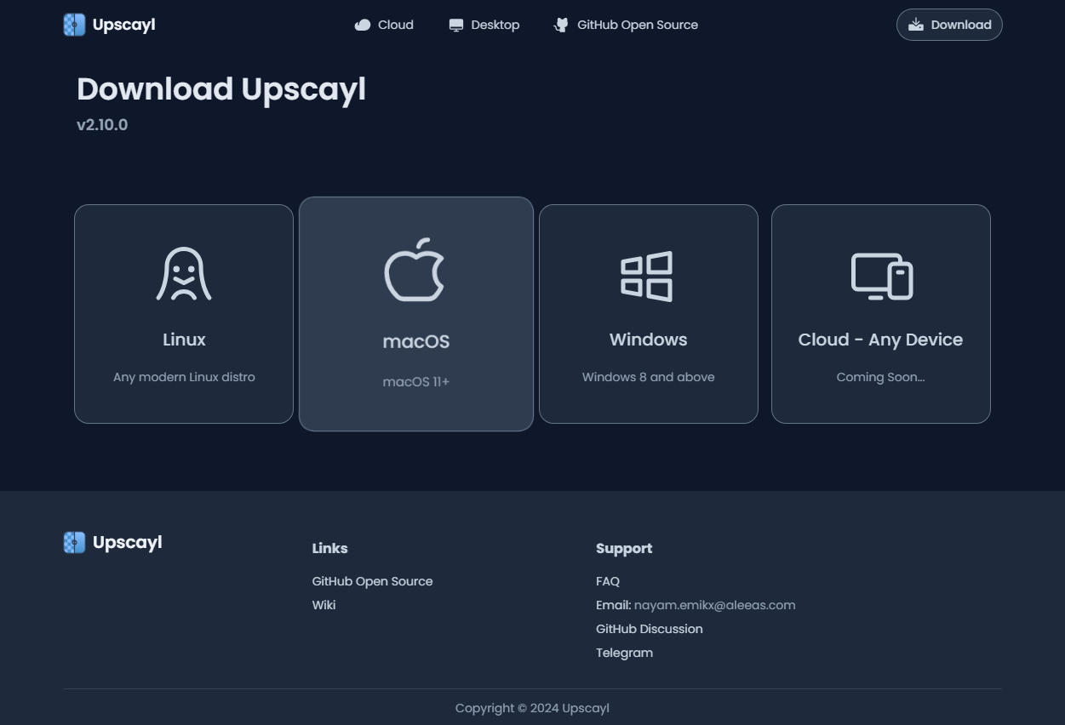Open the GitHub Discussion link
This screenshot has height=725, width=1065.
click(650, 629)
